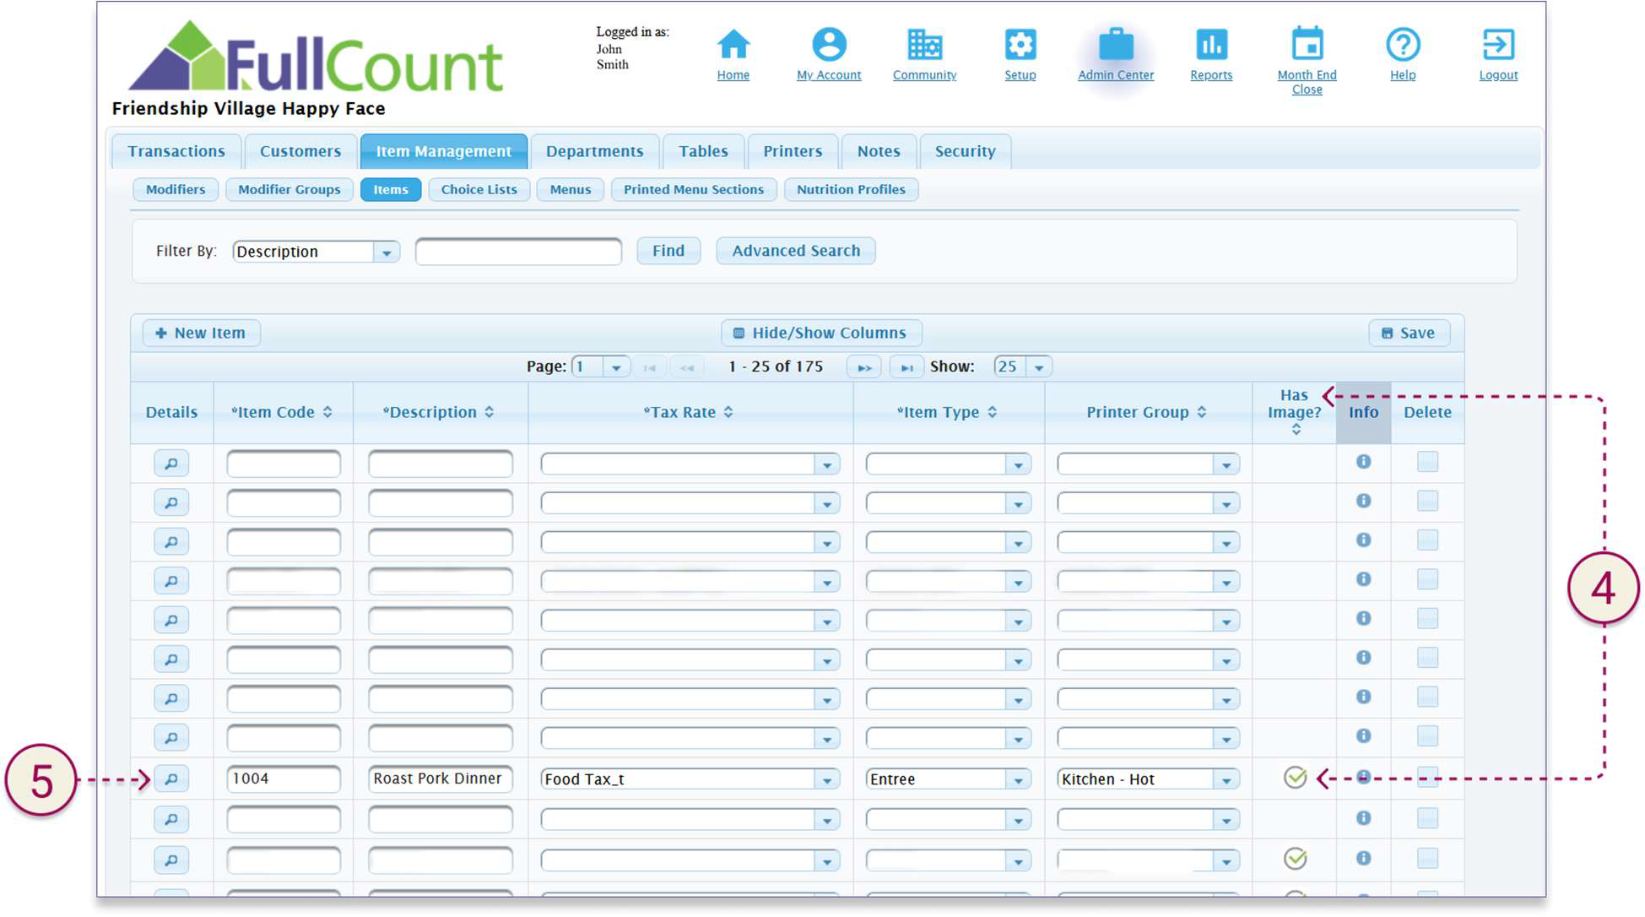
Task: Open the Setup gear icon
Action: point(1020,45)
